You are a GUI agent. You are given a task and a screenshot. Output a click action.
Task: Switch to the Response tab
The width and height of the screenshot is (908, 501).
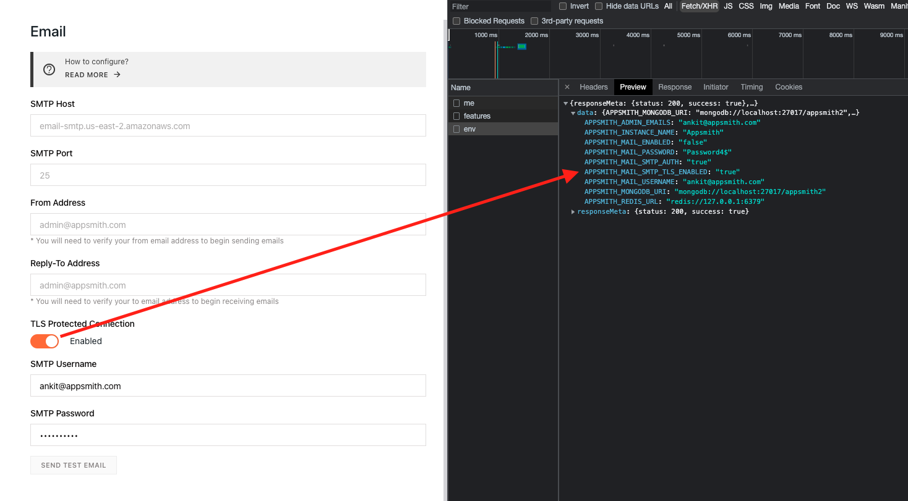675,87
